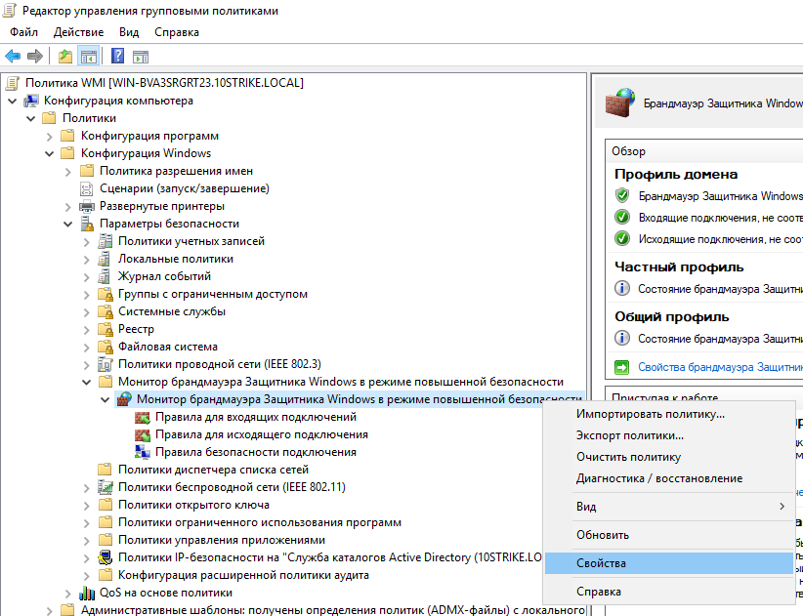Click the Back arrow toolbar icon
The width and height of the screenshot is (803, 616).
pos(13,56)
